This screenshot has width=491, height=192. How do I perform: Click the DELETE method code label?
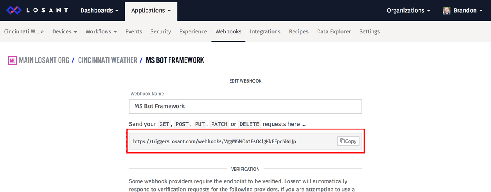point(249,124)
